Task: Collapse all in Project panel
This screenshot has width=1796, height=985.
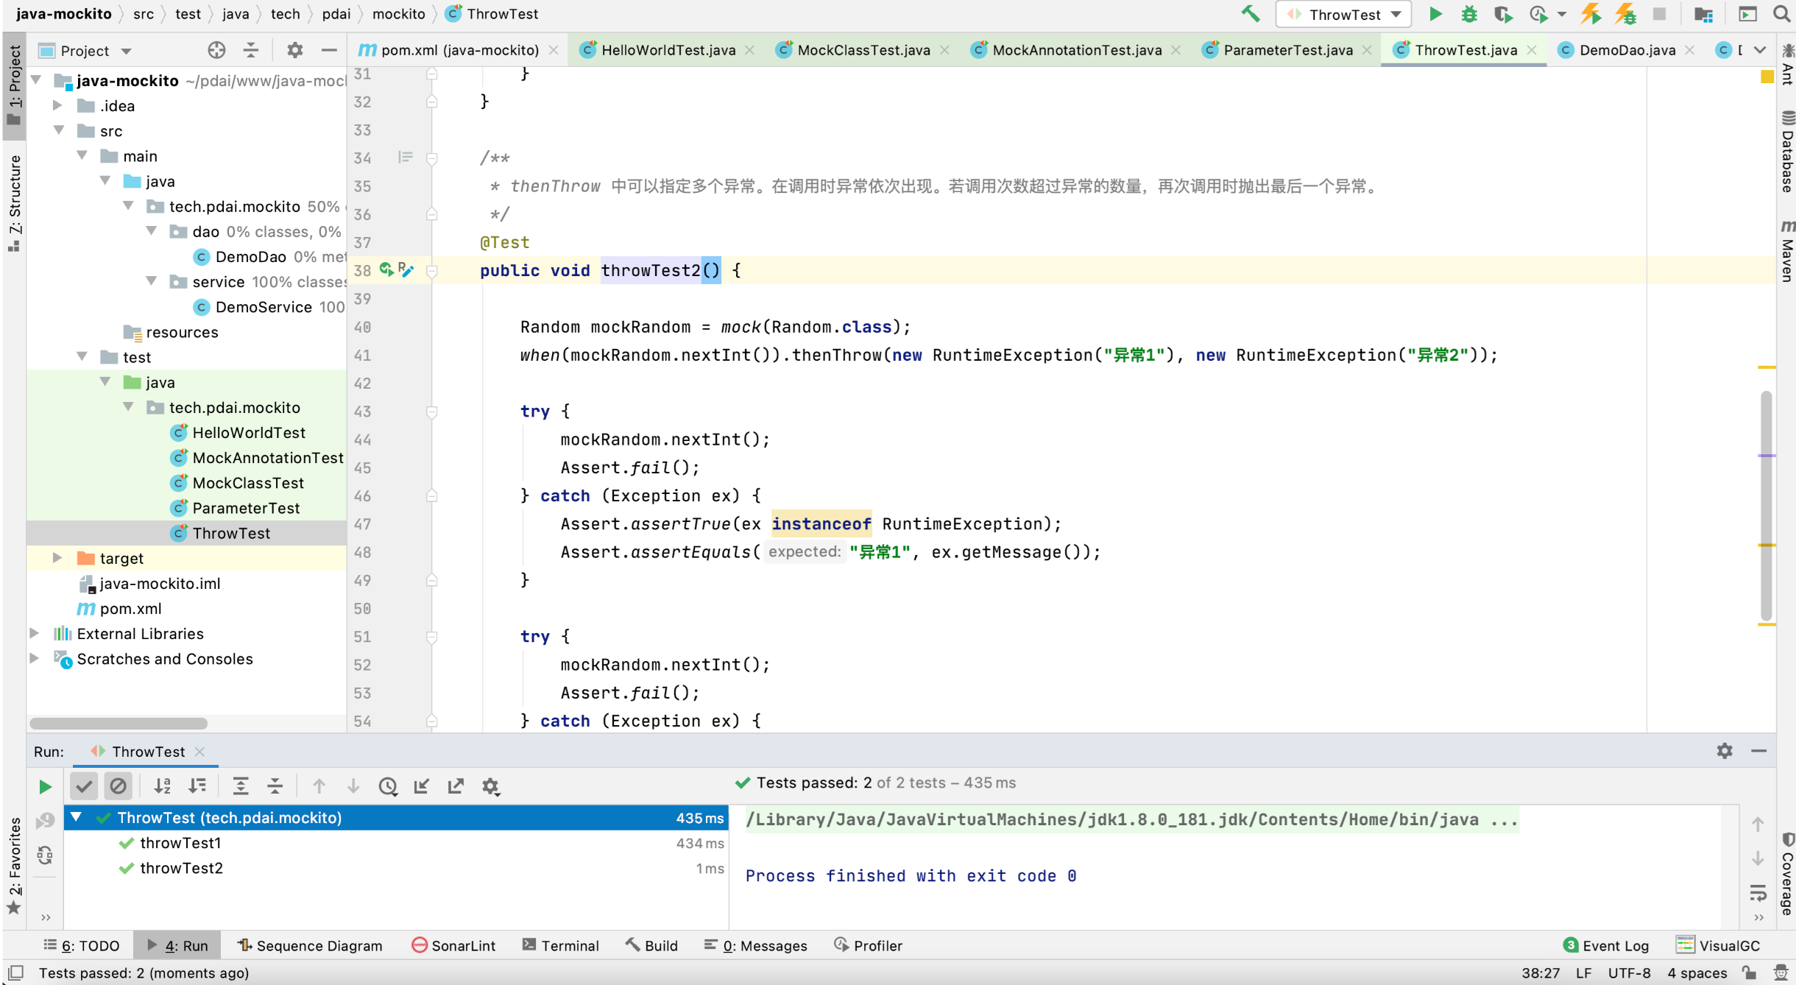Action: coord(251,50)
